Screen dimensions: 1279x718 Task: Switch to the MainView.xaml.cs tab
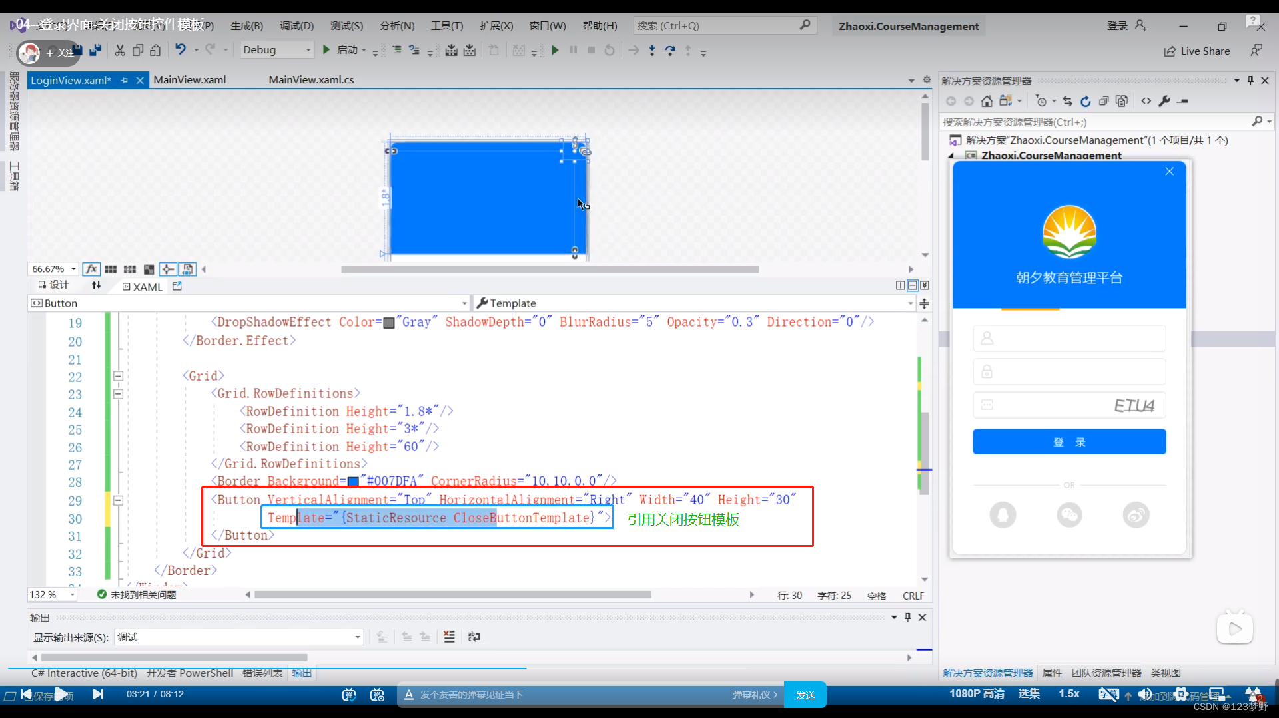click(x=311, y=80)
